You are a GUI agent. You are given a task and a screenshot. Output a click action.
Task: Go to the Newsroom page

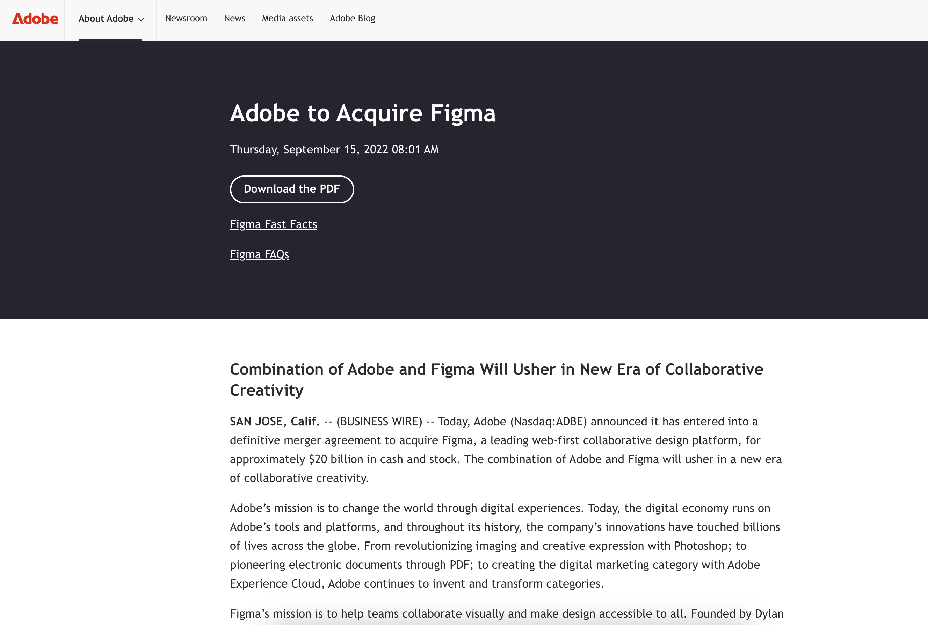click(186, 18)
